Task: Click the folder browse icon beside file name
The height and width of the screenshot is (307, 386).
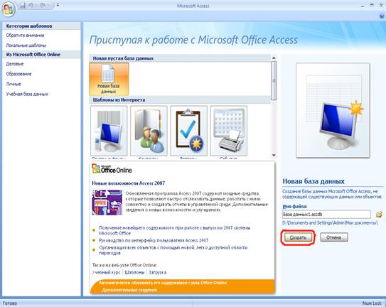Action: pos(379,215)
